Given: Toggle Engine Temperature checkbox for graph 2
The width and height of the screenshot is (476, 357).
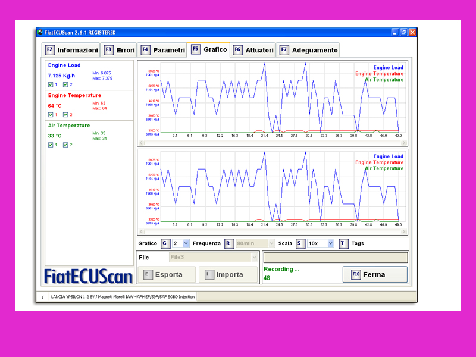Looking at the screenshot, I should 65,115.
